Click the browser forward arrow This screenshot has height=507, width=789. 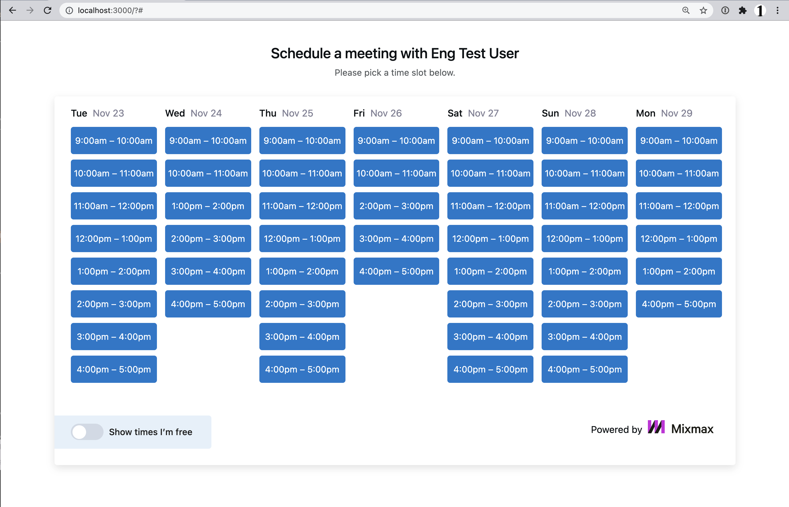tap(30, 10)
